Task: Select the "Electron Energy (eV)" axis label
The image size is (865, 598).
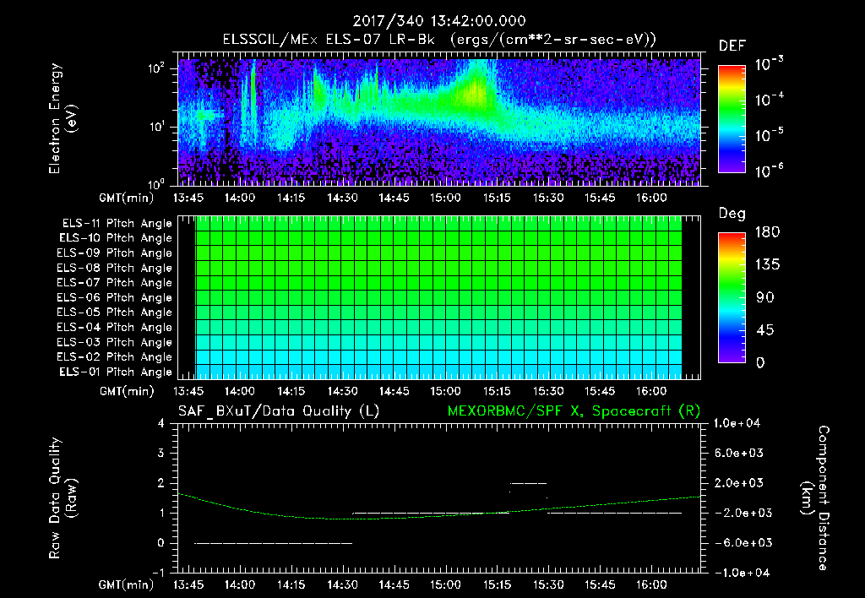Action: pos(63,118)
